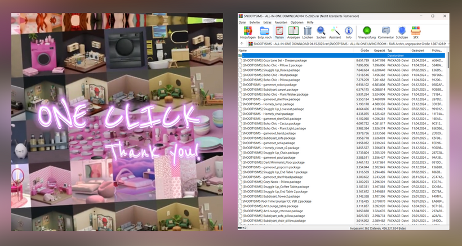Sort list by Geändert column header
This screenshot has height=246, width=462.
pos(417,51)
